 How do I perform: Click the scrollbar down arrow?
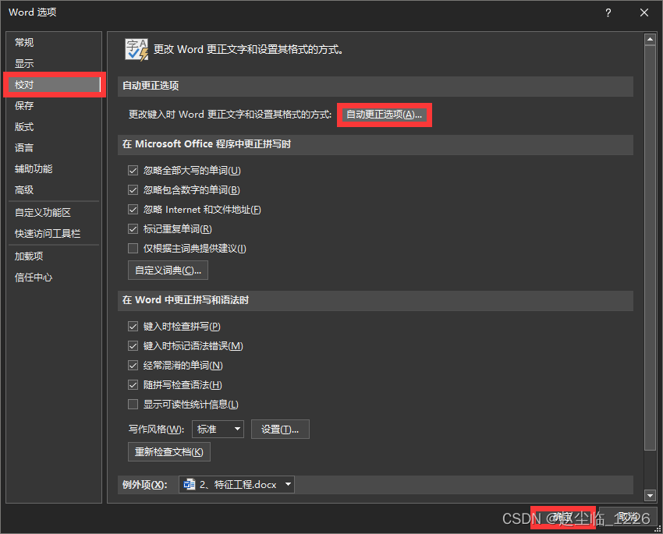click(x=650, y=495)
